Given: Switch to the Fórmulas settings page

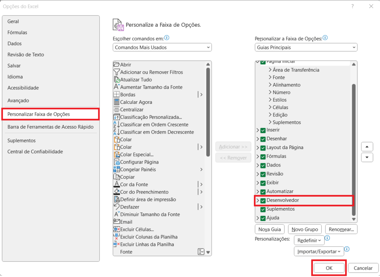Looking at the screenshot, I should pos(17,32).
